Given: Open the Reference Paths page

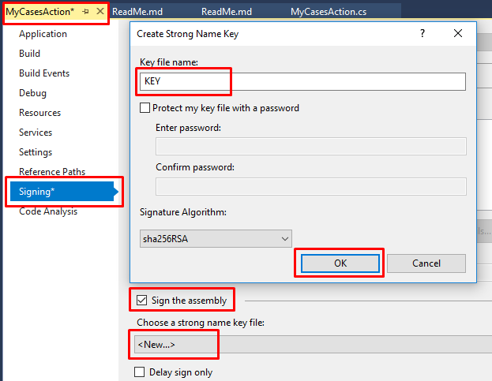Looking at the screenshot, I should point(52,172).
